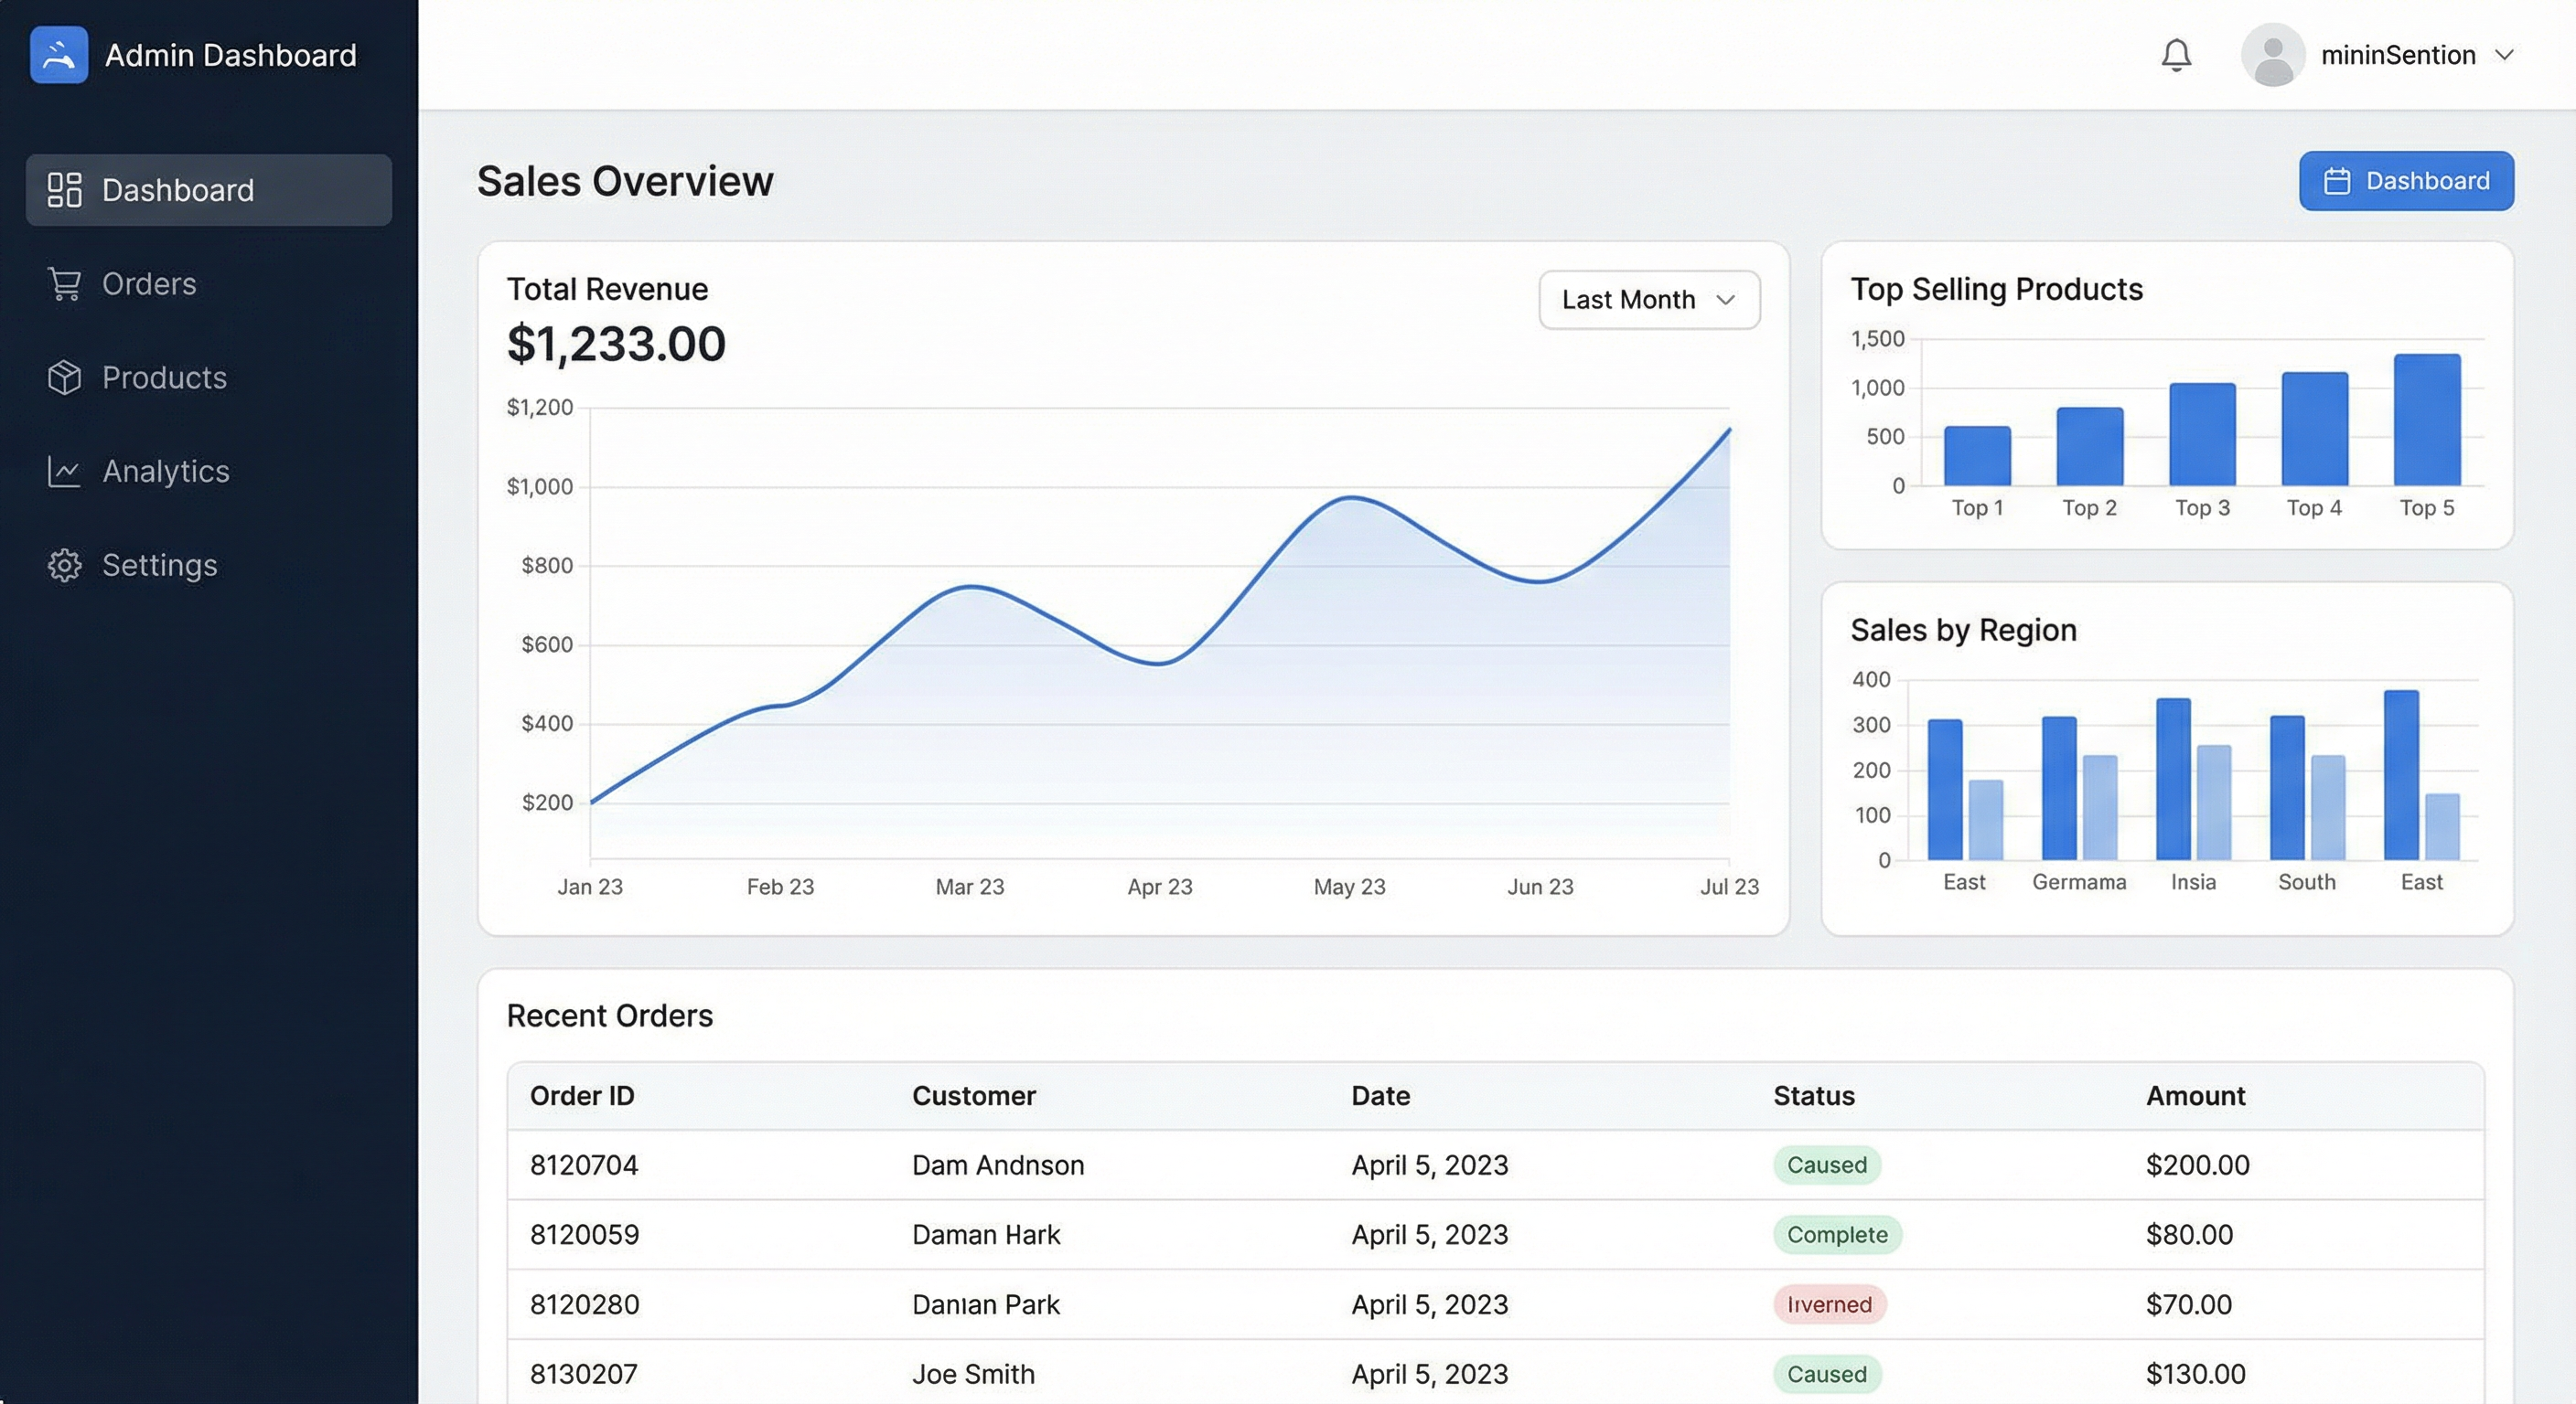
Task: Open notifications bell icon
Action: (2176, 55)
